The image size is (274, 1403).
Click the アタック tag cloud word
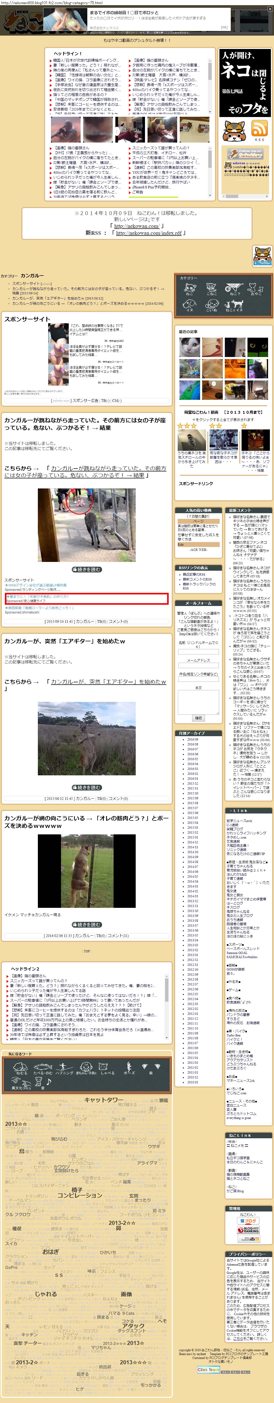point(134,1326)
